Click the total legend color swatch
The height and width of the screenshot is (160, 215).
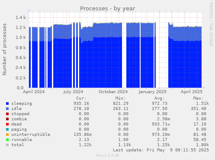(x=7, y=145)
